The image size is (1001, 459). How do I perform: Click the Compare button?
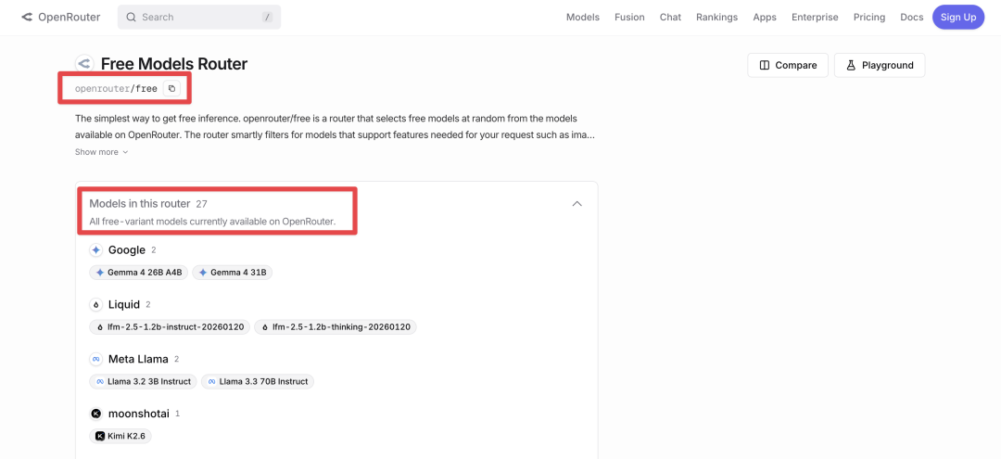pyautogui.click(x=788, y=65)
